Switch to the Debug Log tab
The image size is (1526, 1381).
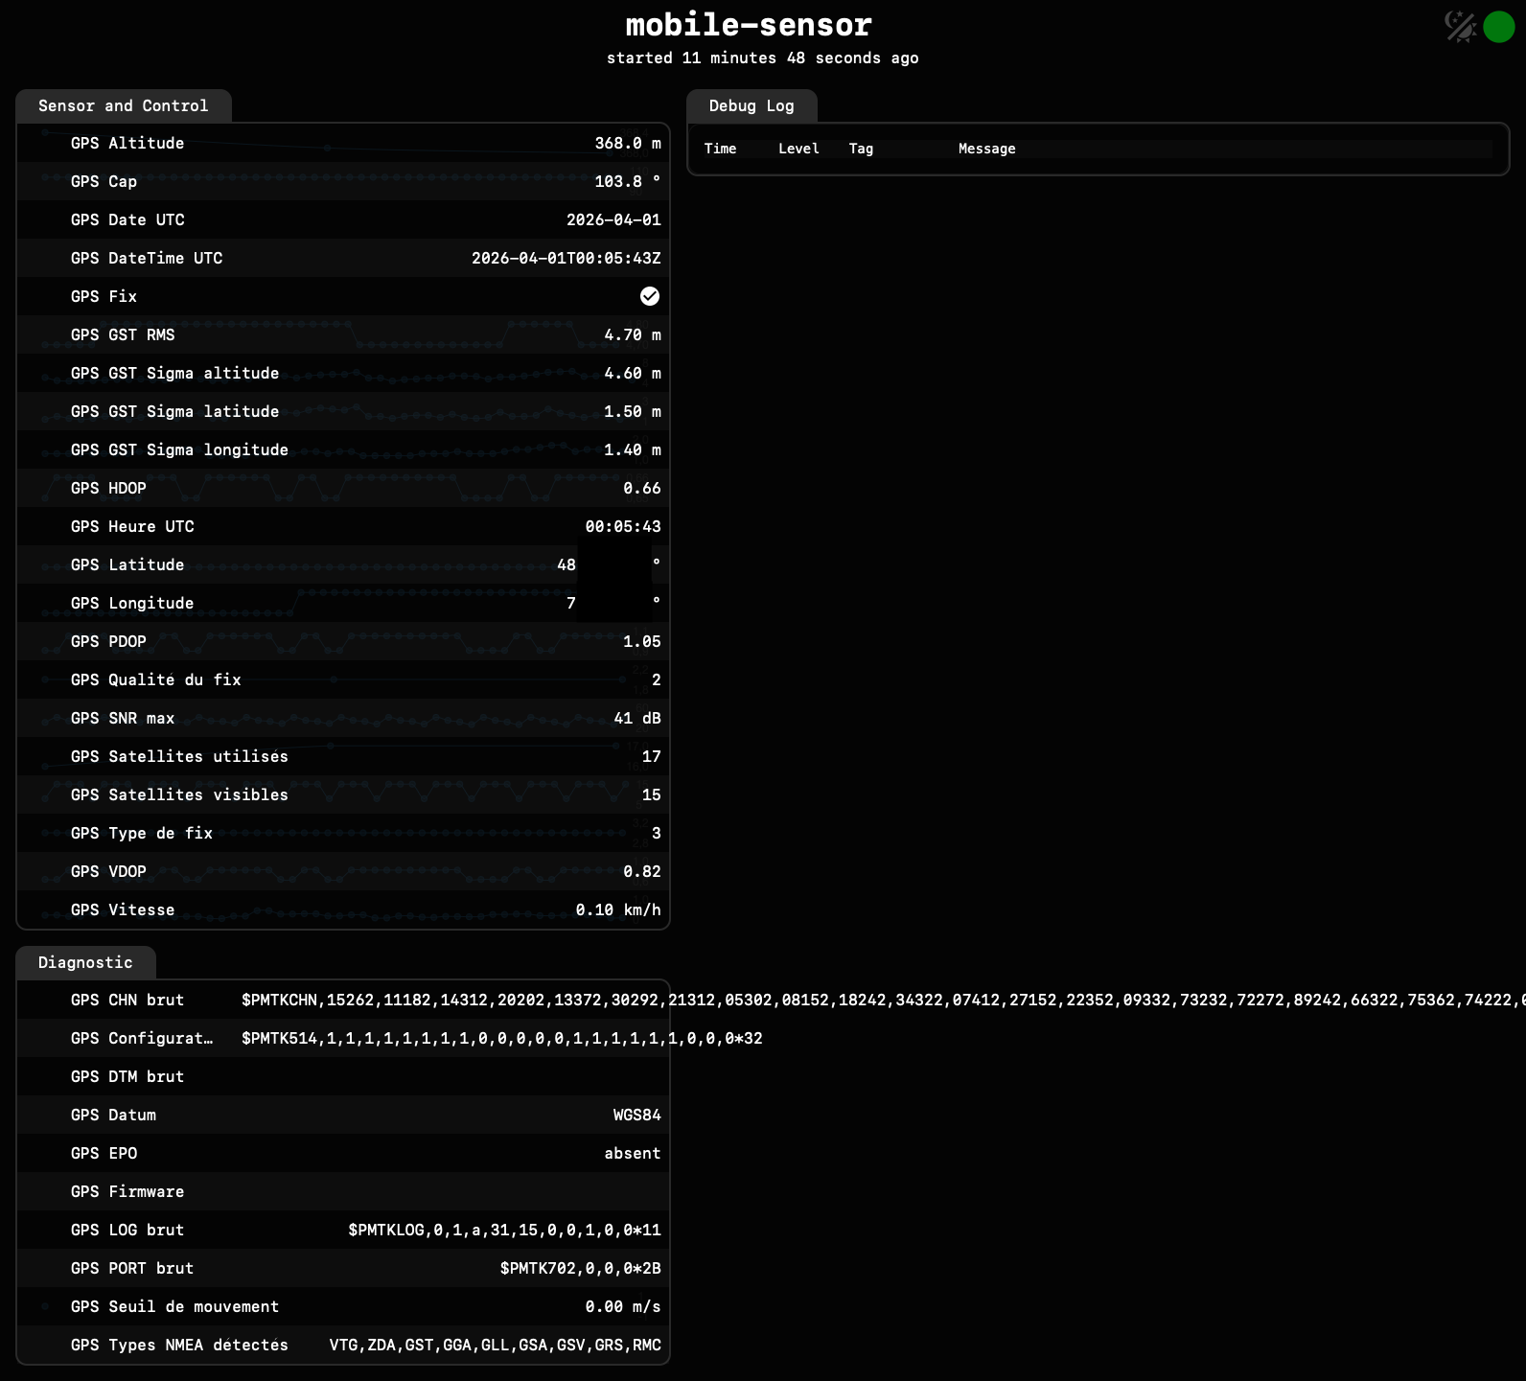pos(751,106)
